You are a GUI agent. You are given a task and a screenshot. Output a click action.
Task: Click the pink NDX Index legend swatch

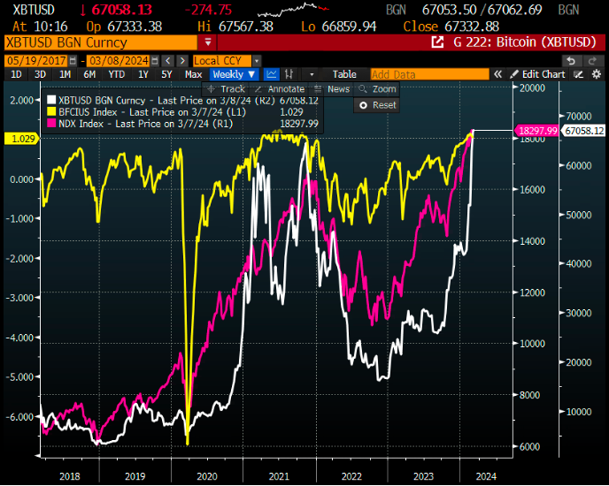(x=51, y=124)
